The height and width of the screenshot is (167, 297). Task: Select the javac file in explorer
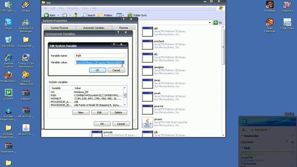pos(148,83)
